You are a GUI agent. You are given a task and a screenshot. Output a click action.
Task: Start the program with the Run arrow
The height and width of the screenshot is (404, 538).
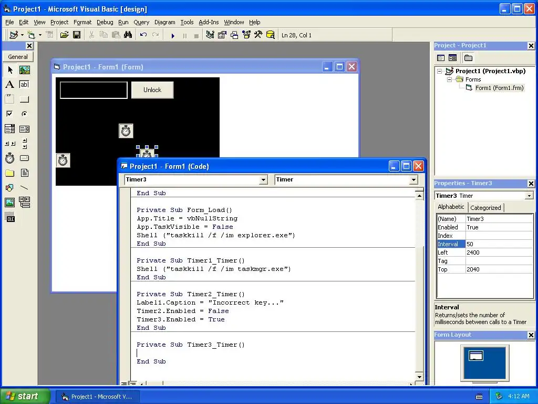(x=173, y=35)
